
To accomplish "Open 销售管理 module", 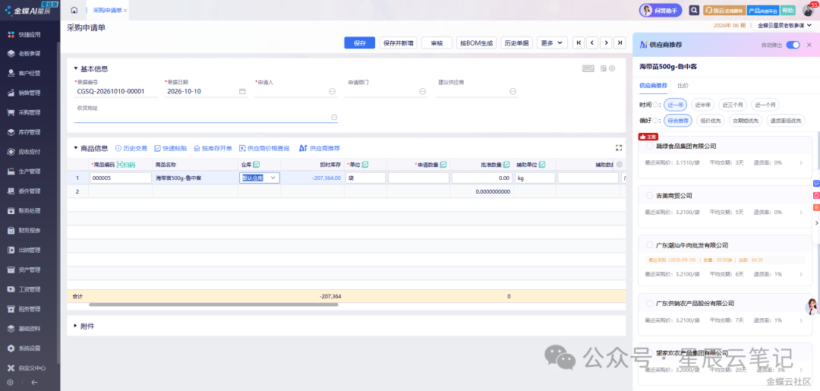I will (30, 93).
